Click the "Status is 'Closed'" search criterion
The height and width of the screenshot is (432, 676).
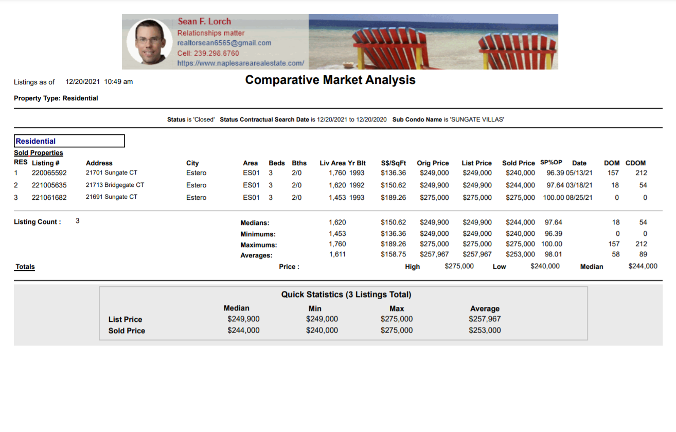pyautogui.click(x=191, y=119)
